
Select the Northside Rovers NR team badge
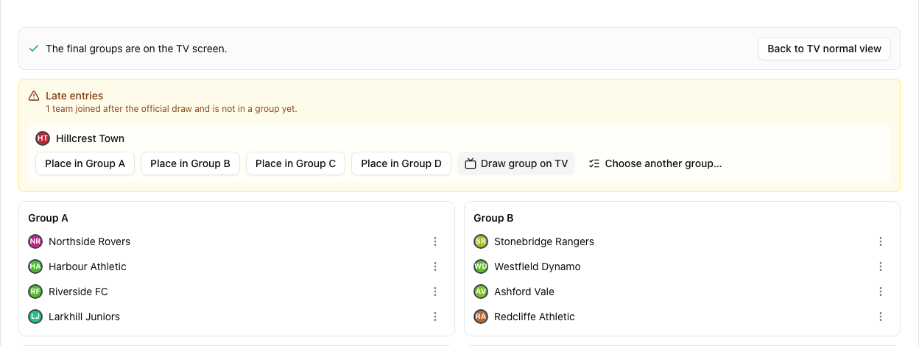(x=35, y=241)
